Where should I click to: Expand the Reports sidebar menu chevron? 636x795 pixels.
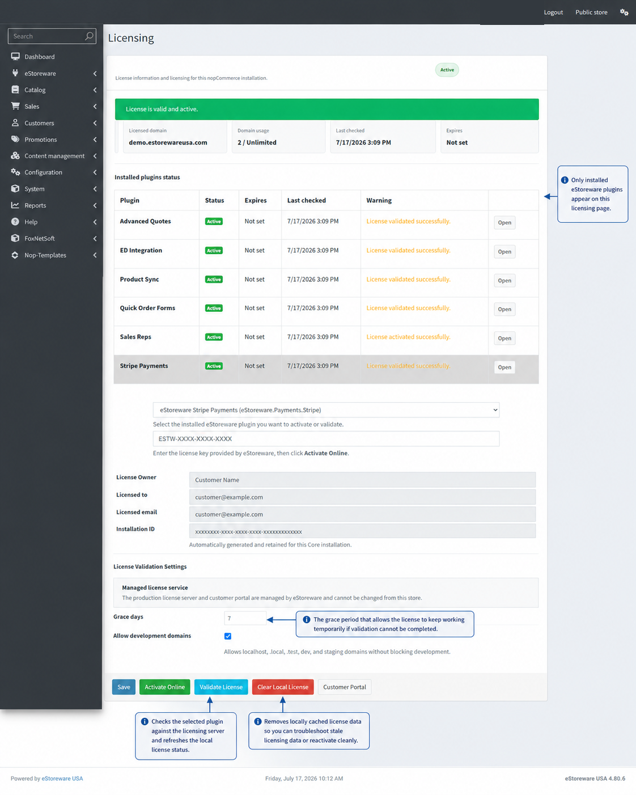point(95,205)
